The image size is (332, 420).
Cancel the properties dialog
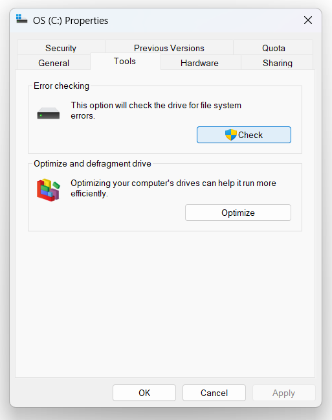pyautogui.click(x=214, y=393)
